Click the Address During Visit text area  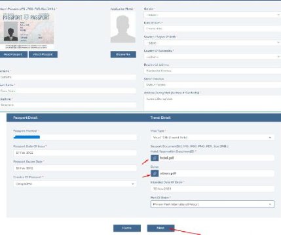tap(212, 103)
